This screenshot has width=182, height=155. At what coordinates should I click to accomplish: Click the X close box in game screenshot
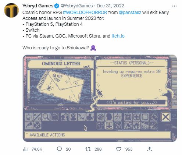165,117
